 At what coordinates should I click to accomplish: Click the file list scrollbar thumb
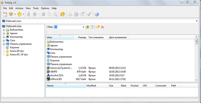196,41
